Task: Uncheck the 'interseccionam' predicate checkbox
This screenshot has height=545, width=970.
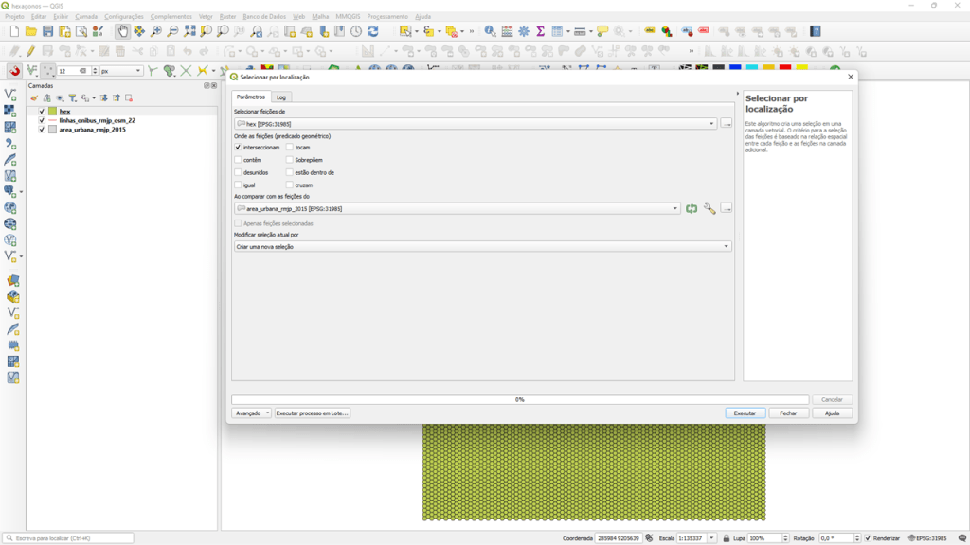Action: click(239, 148)
